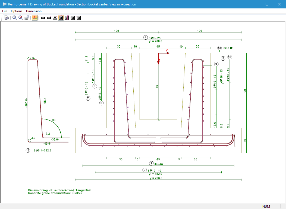This screenshot has width=286, height=209.
Task: Click the 'yl = 152.0' dimension text
Action: pos(156,174)
